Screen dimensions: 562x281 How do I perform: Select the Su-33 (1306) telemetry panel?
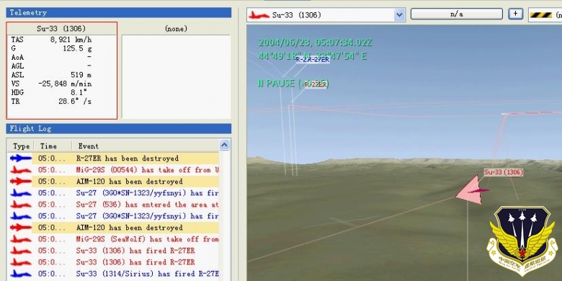(x=62, y=71)
